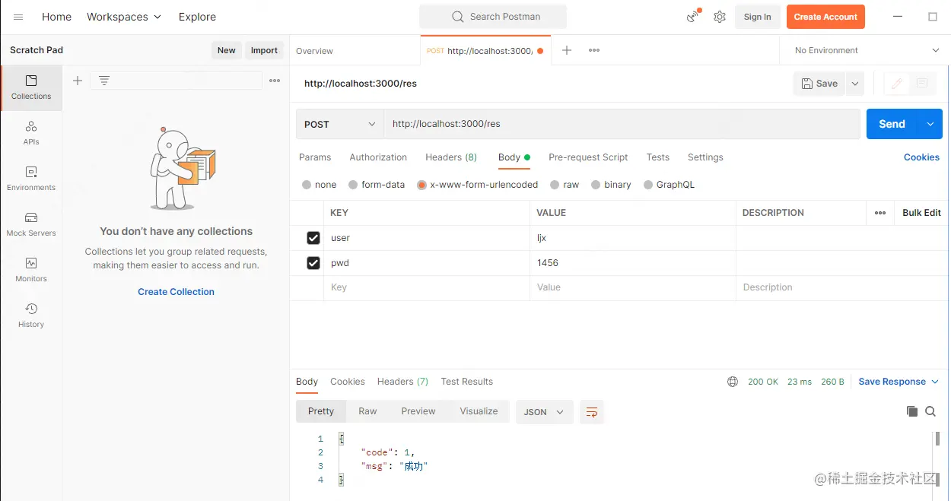Open the Monitors sidebar panel
Viewport: 951px width, 501px height.
click(31, 269)
